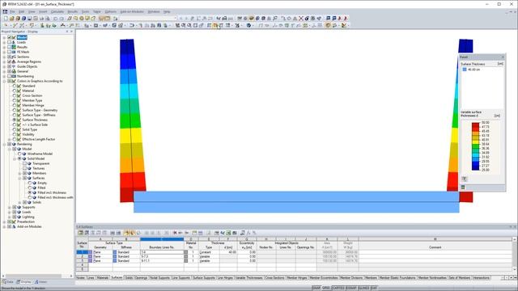
Task: Click the light-blue bottom slab surface in the model
Action: click(x=296, y=201)
